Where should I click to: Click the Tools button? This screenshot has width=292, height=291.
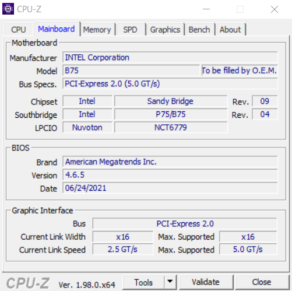pos(143,282)
